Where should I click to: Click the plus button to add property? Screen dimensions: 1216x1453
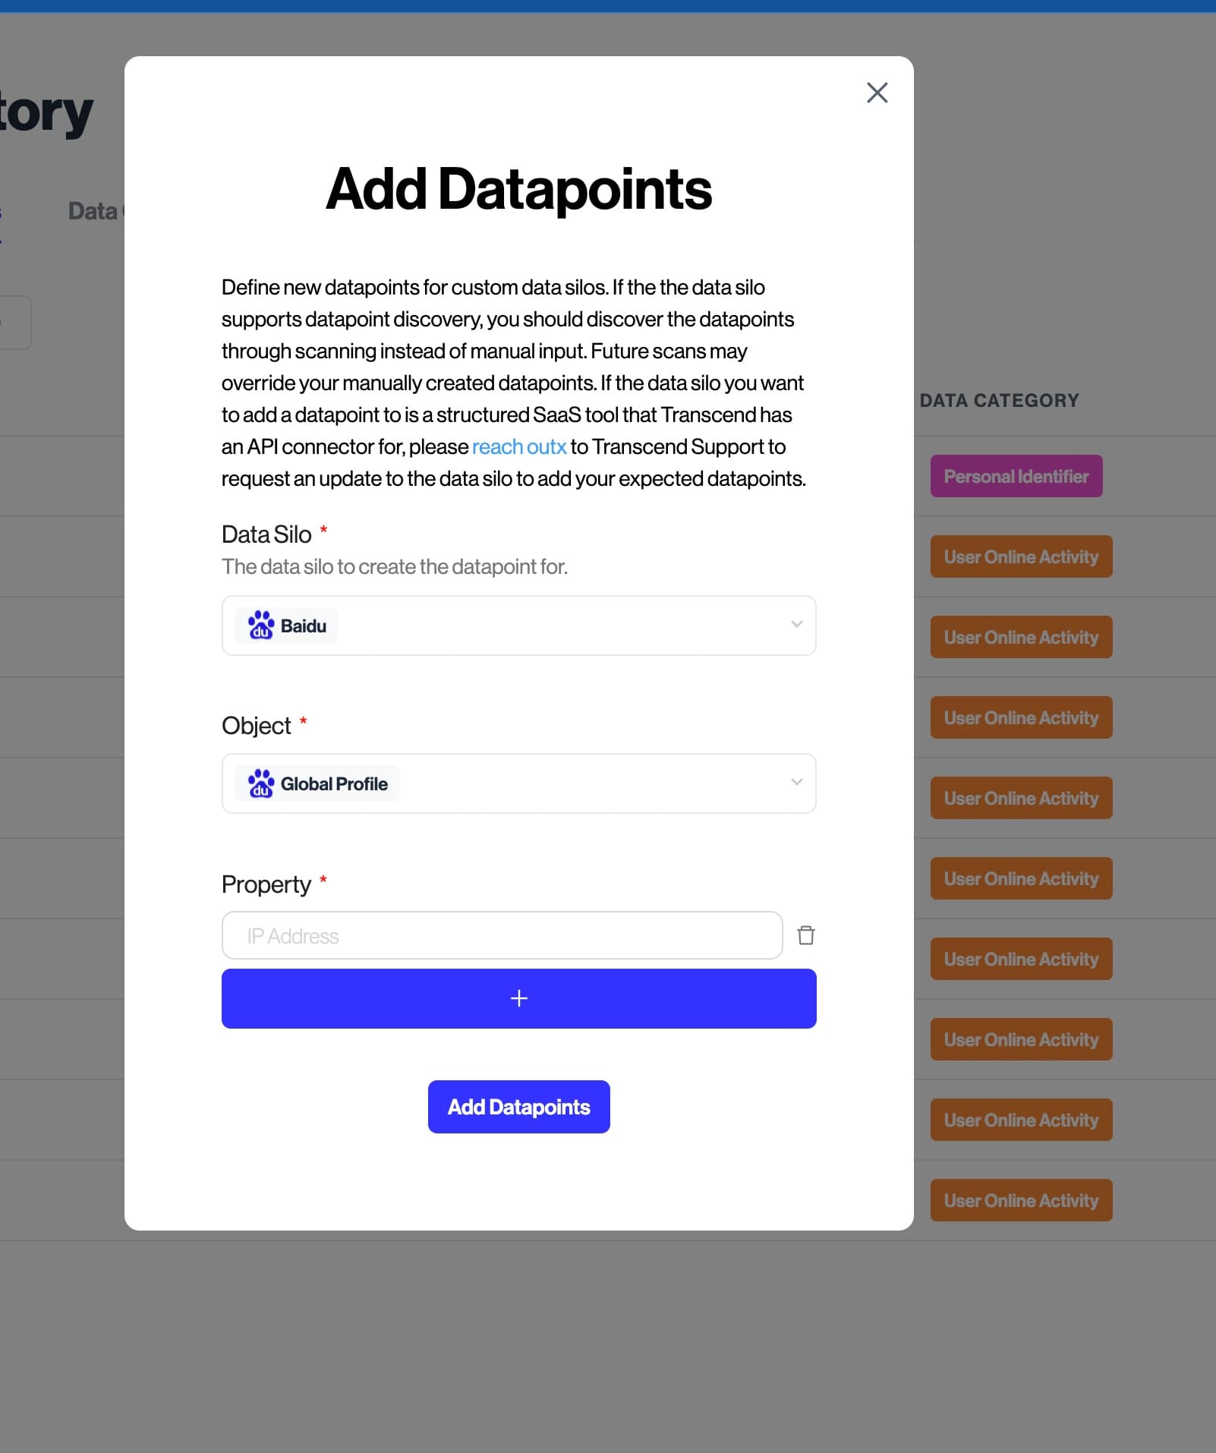tap(519, 998)
